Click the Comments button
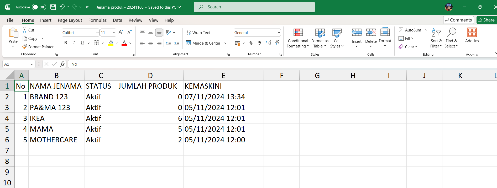Image resolution: width=497 pixels, height=188 pixels. click(x=458, y=20)
